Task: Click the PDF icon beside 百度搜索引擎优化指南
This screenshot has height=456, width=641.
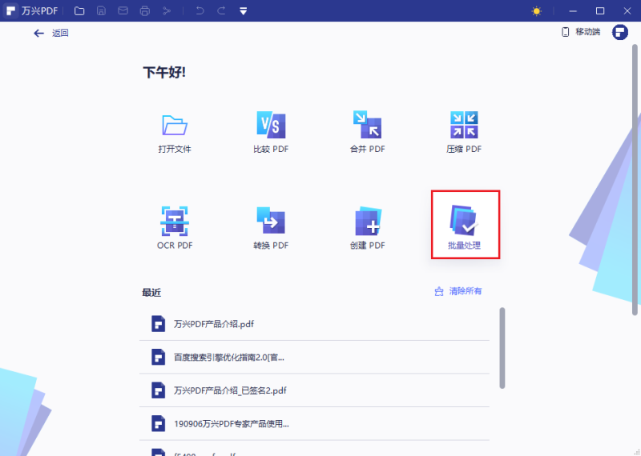Action: pos(158,357)
